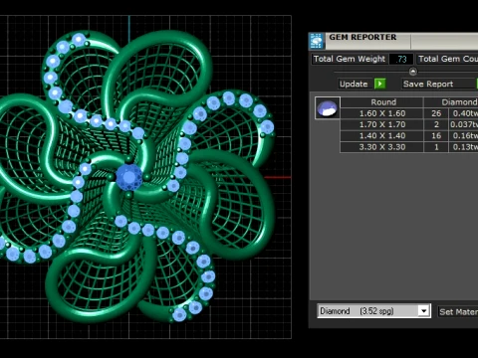Click the 0.037tw weight cell
The width and height of the screenshot is (478, 358).
(x=464, y=124)
